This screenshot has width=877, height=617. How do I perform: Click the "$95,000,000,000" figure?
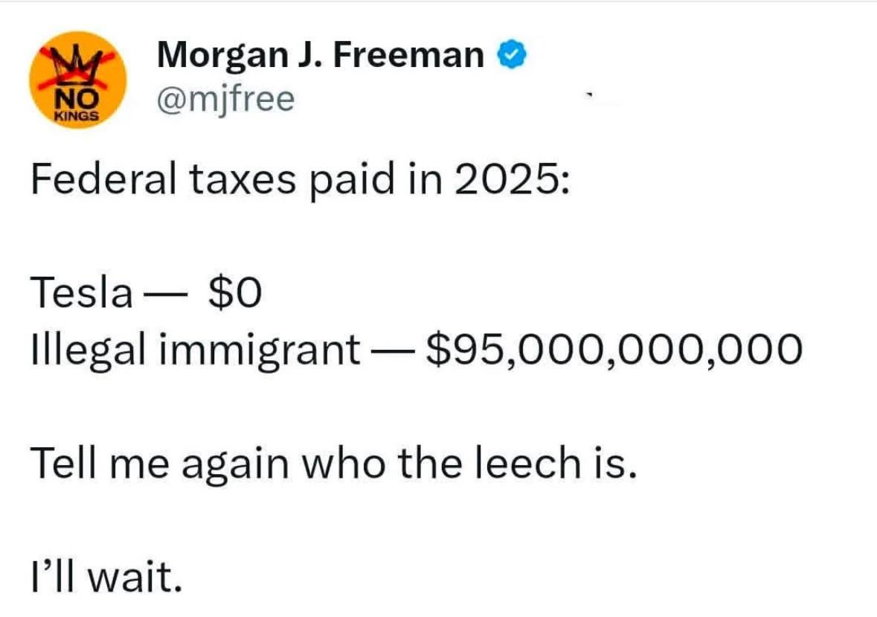click(x=614, y=350)
